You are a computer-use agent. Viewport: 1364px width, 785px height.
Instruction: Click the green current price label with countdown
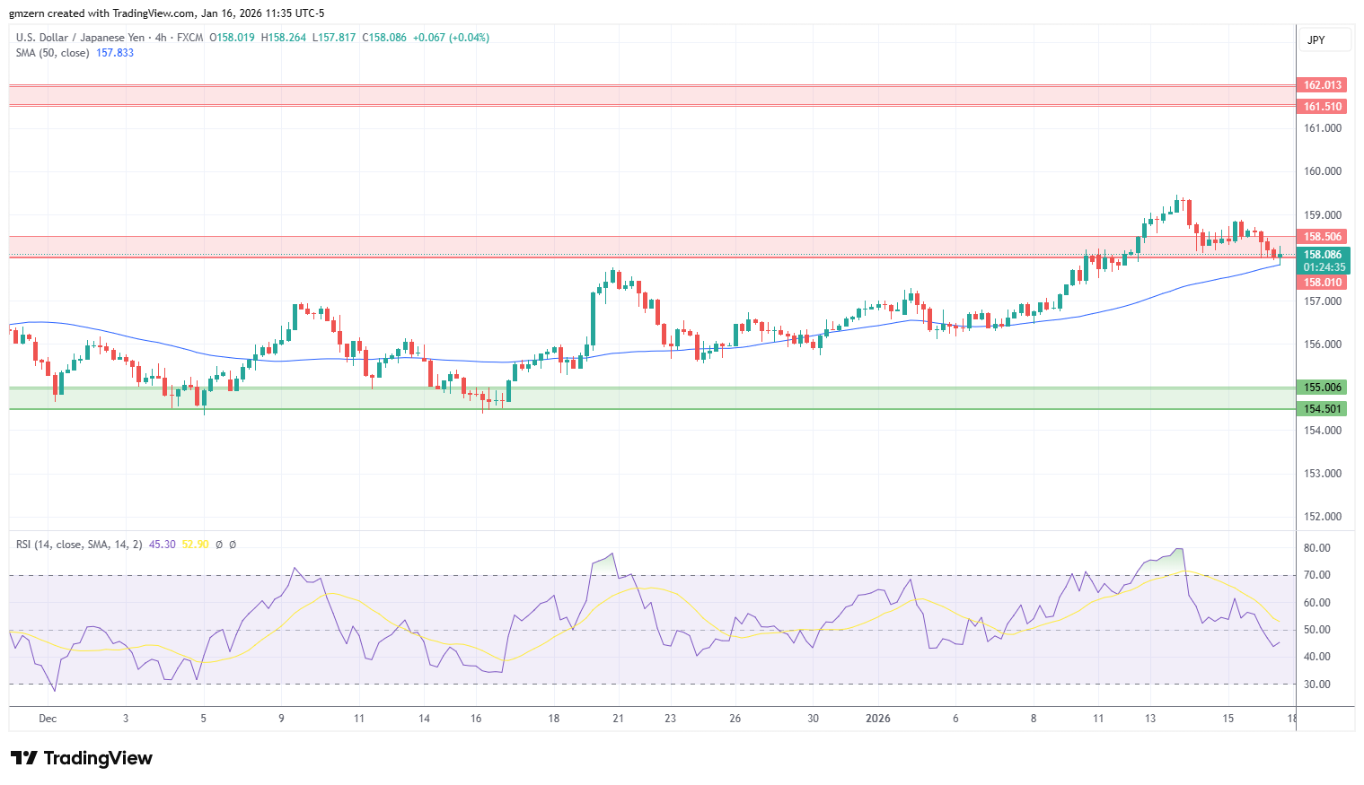1324,261
